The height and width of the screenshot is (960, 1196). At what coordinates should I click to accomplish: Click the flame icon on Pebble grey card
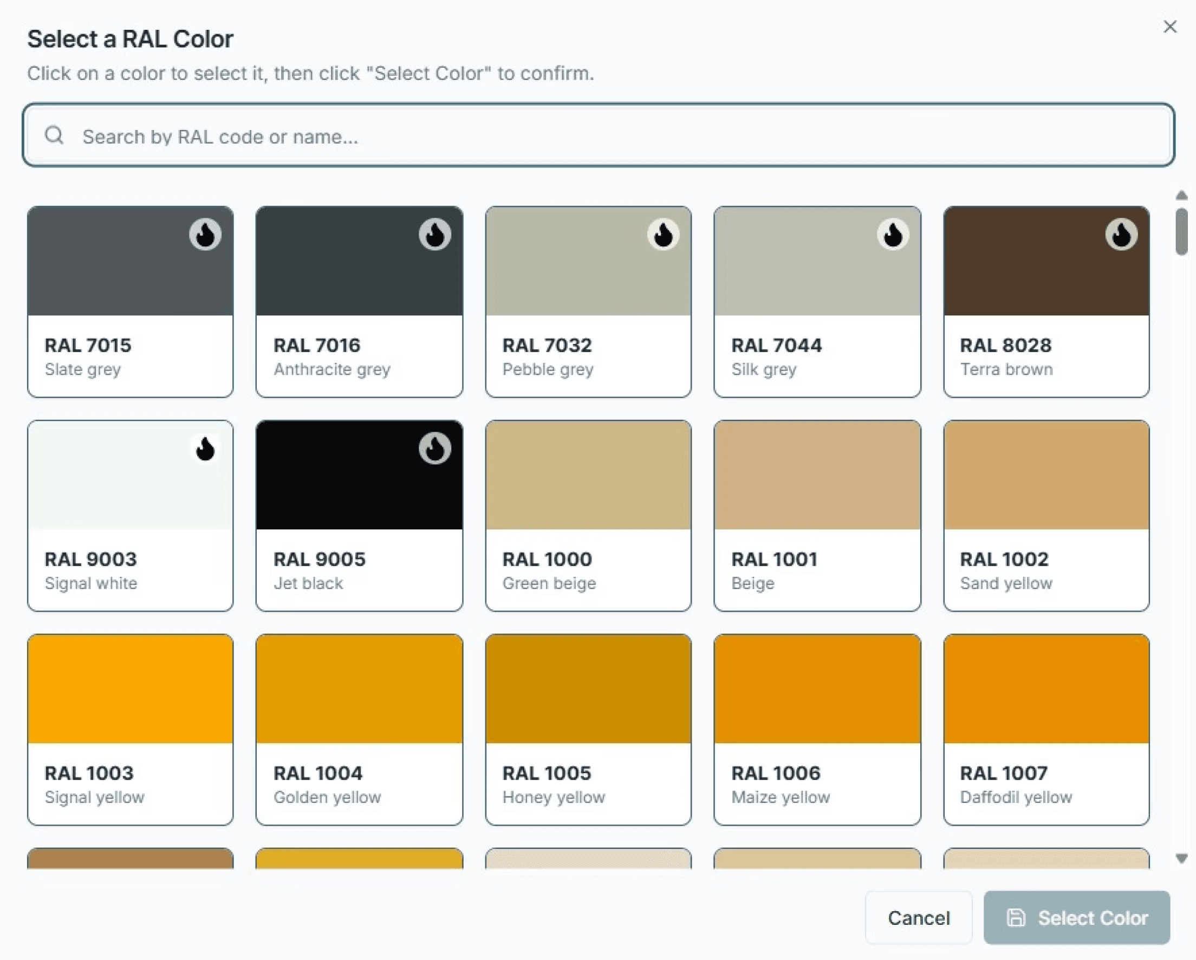click(x=664, y=234)
